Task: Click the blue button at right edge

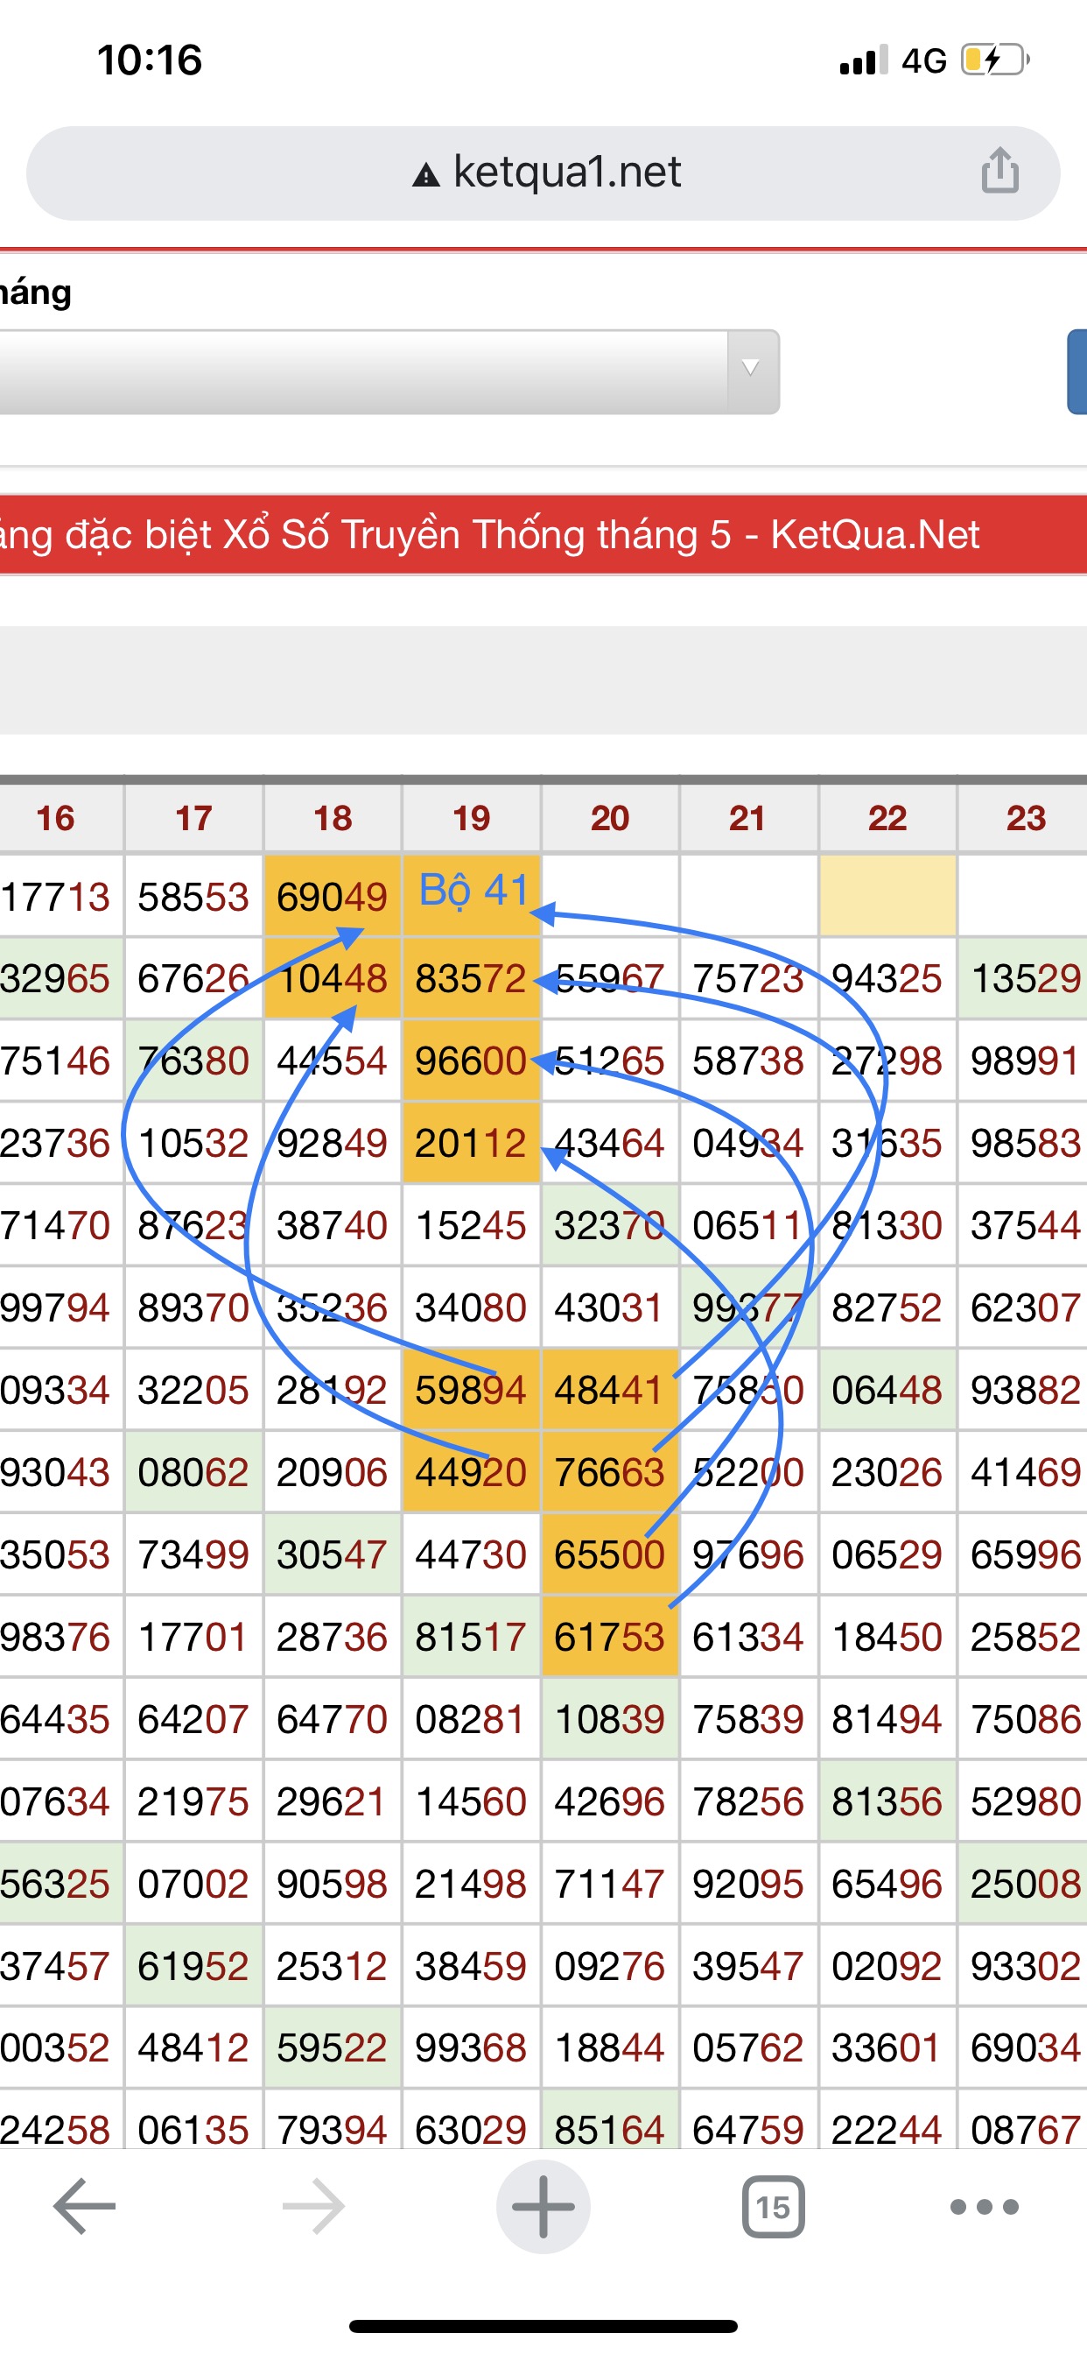Action: point(1077,371)
